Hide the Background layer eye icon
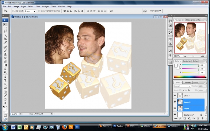 [x=175, y=115]
